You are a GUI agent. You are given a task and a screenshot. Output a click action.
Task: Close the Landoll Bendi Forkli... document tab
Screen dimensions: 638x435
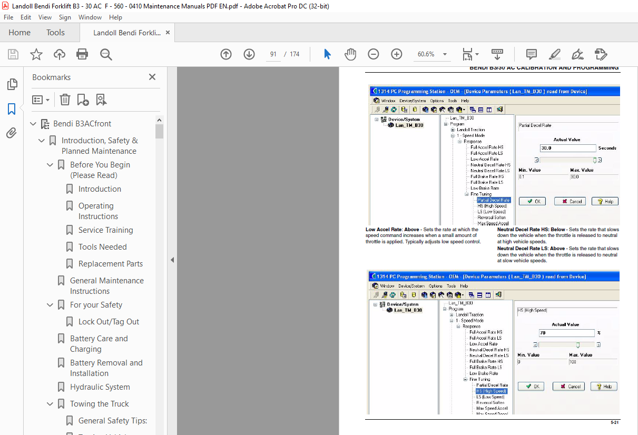[x=168, y=33]
